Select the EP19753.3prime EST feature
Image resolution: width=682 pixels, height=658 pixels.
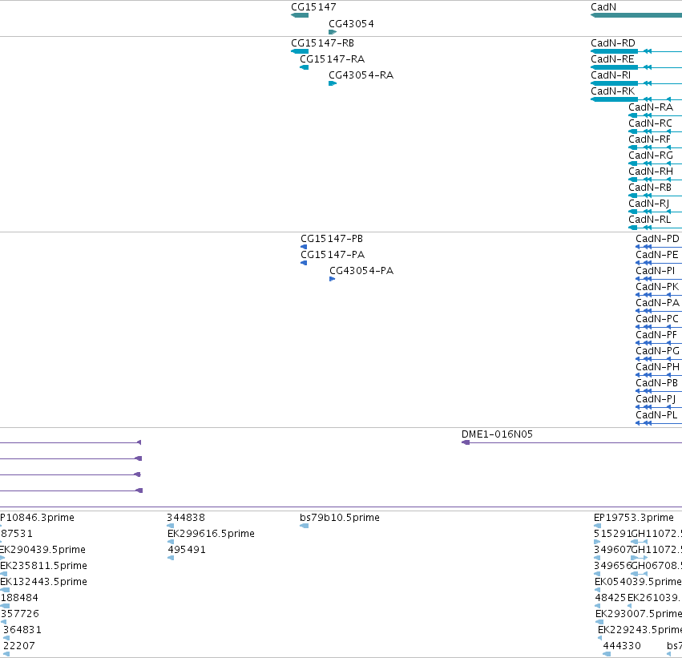pyautogui.click(x=598, y=526)
